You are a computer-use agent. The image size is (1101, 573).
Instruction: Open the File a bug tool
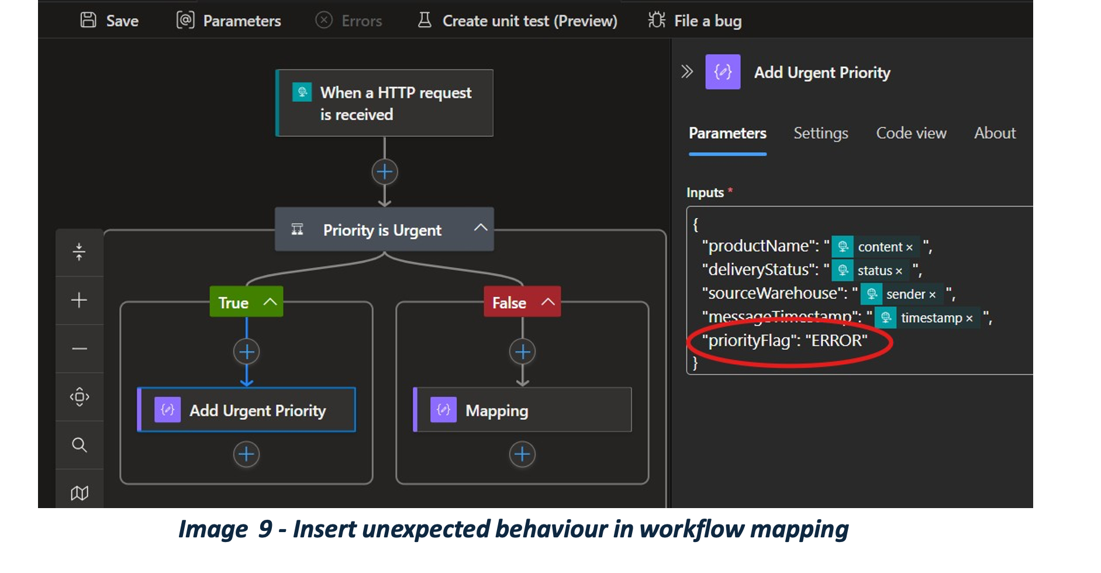point(695,20)
